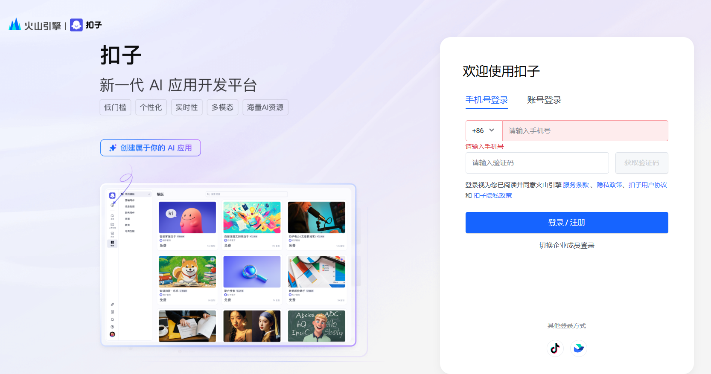This screenshot has height=374, width=711.
Task: Open the 扣子用户协议 link
Action: tap(647, 185)
